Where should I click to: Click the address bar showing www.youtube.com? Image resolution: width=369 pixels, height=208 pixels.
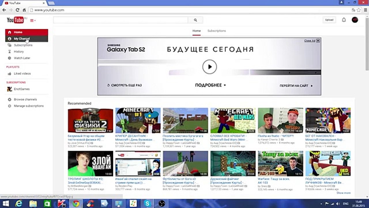190,10
